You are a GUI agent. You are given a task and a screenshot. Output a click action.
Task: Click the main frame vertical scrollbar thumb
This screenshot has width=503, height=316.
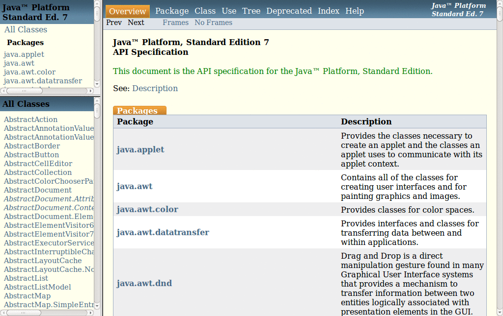[500, 13]
